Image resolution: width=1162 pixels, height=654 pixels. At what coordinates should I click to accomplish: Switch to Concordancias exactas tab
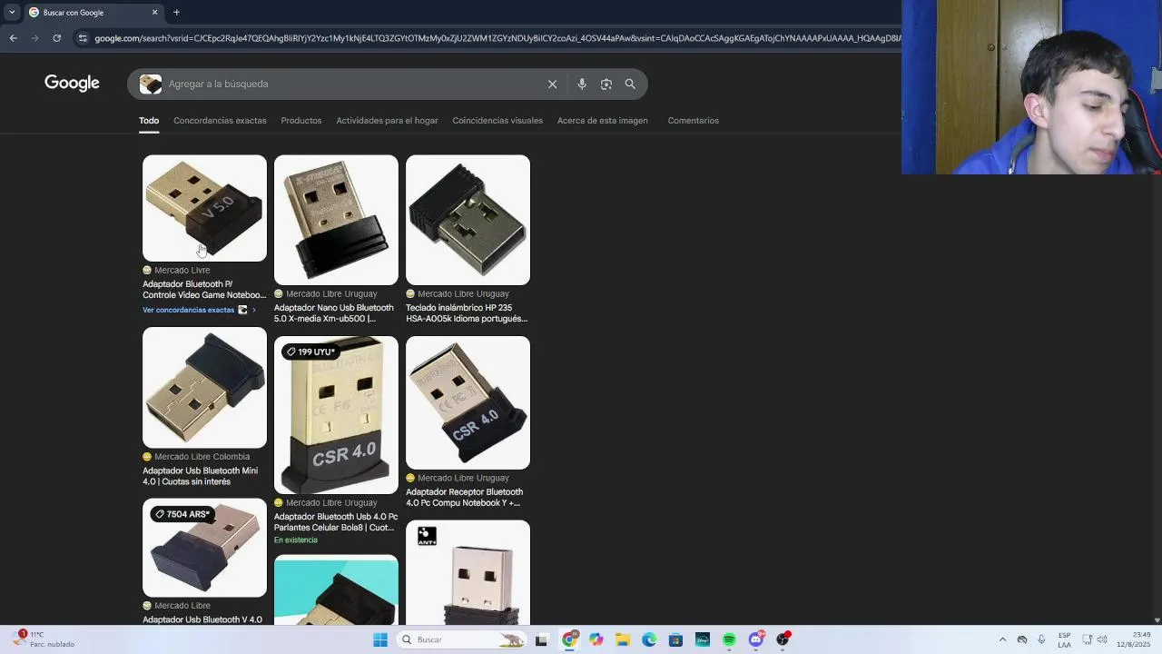click(220, 121)
